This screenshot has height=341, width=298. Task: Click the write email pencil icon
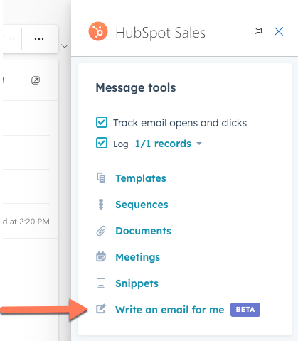coord(101,309)
